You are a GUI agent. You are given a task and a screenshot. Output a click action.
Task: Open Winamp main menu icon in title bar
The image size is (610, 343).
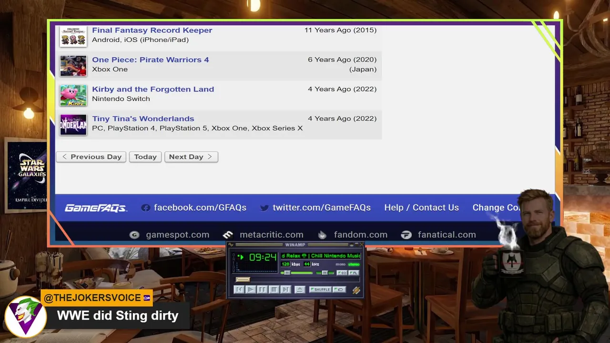click(231, 245)
